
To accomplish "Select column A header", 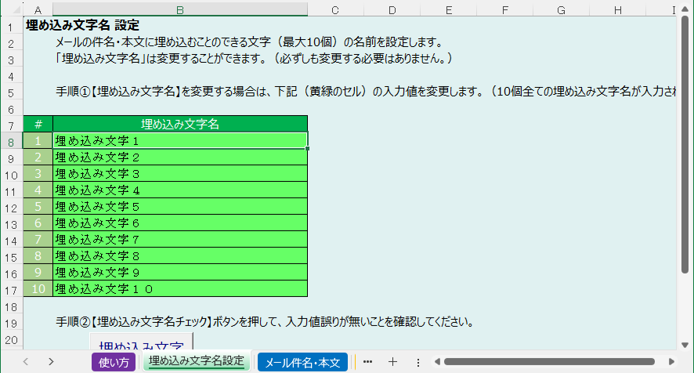I will point(38,9).
